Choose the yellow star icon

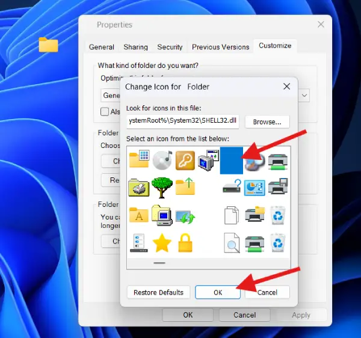click(162, 243)
